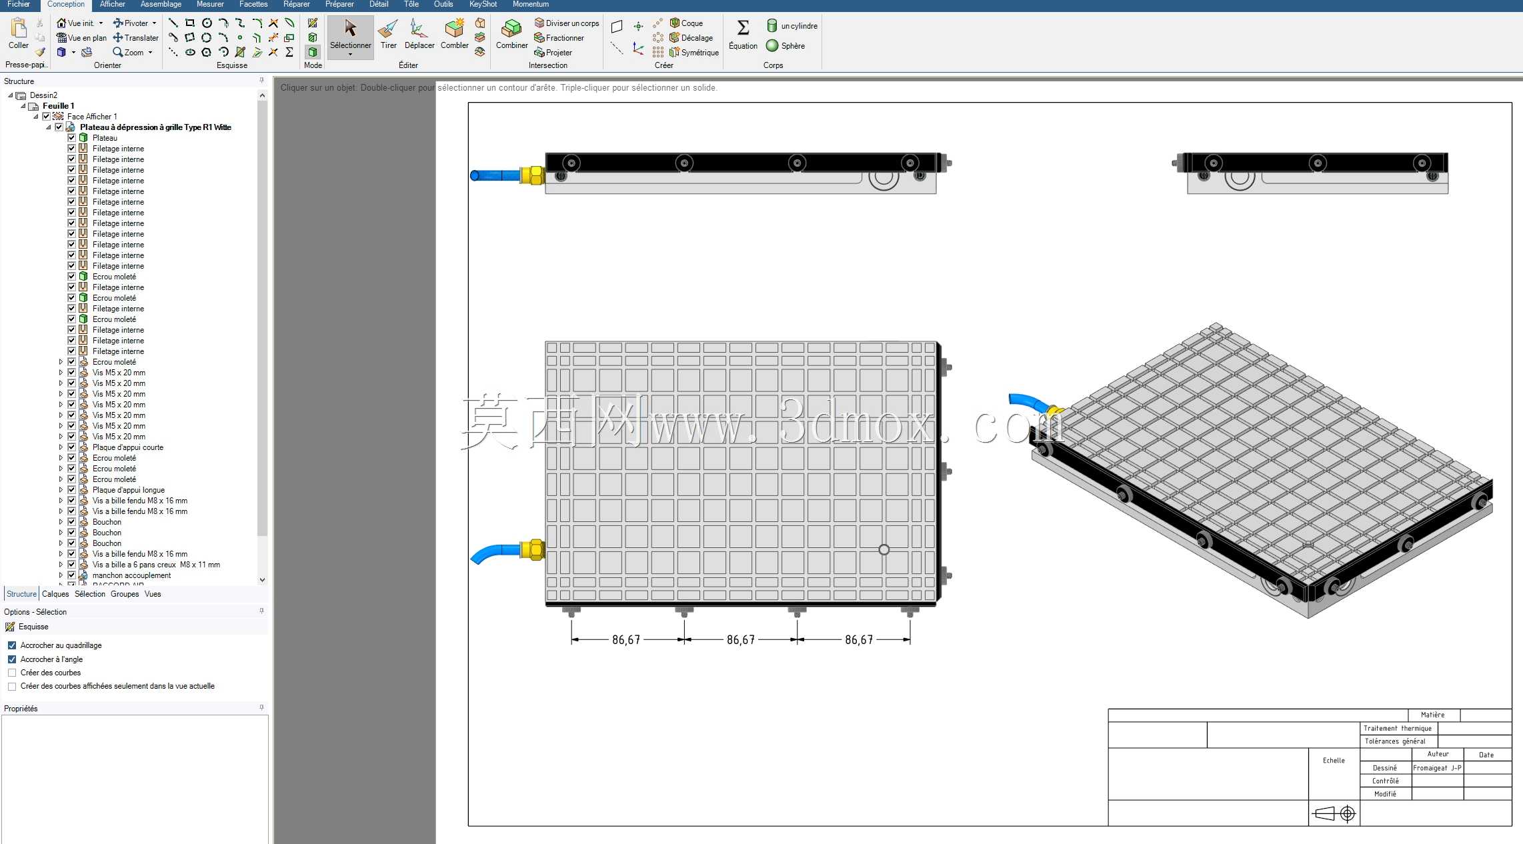The height and width of the screenshot is (844, 1523).
Task: Click the Symétrique mirror tool
Action: (694, 53)
